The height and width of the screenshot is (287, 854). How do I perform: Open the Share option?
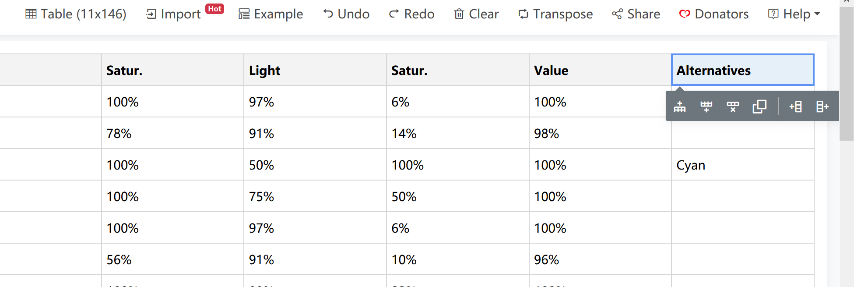[x=636, y=14]
